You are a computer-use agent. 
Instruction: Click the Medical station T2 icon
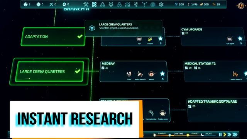point(235,74)
